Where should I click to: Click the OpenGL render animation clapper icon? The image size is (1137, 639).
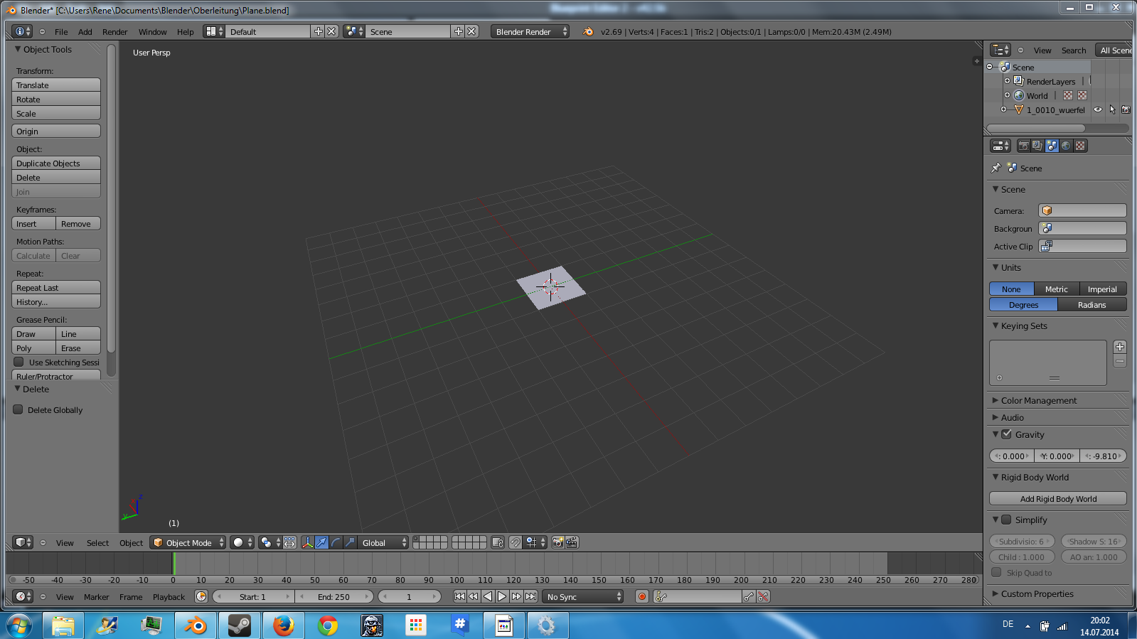pyautogui.click(x=572, y=542)
